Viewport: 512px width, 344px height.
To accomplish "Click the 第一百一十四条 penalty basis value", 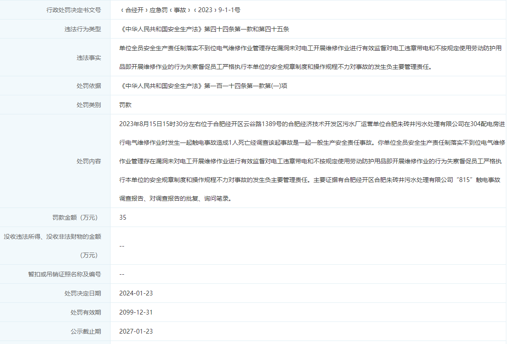I will click(203, 86).
